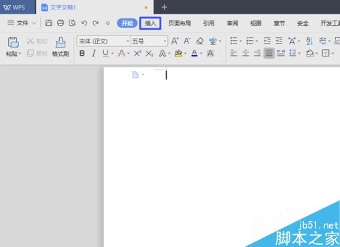Toggle character shading gray A button

[210, 54]
